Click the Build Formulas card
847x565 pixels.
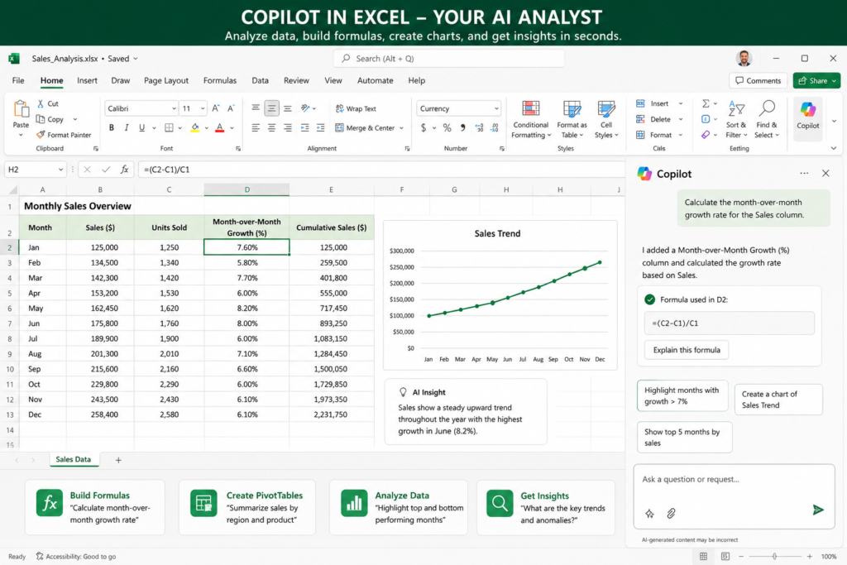(94, 507)
